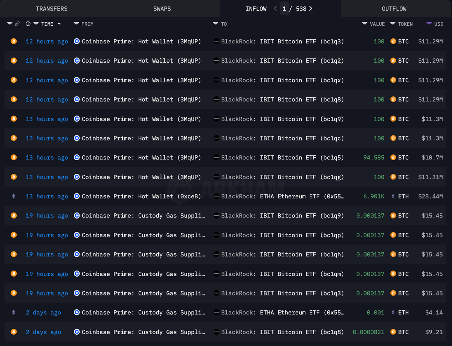Open the TIME column filter
452x346 pixels.
point(36,24)
